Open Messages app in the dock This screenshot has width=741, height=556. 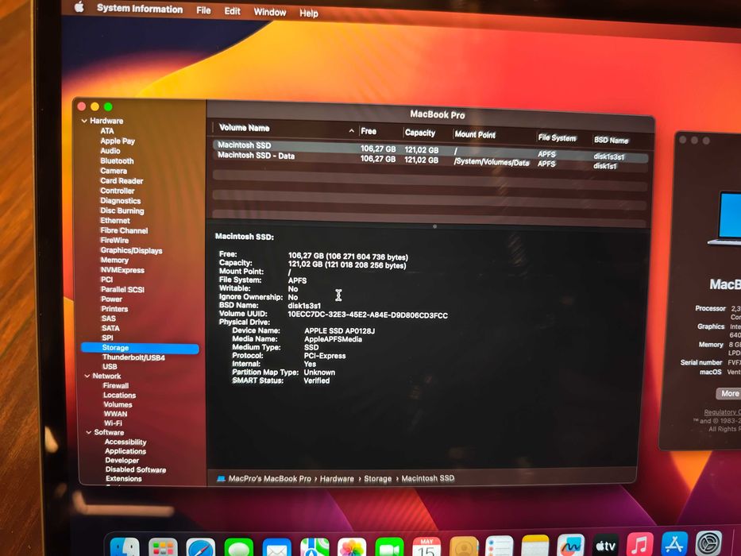[x=238, y=548]
